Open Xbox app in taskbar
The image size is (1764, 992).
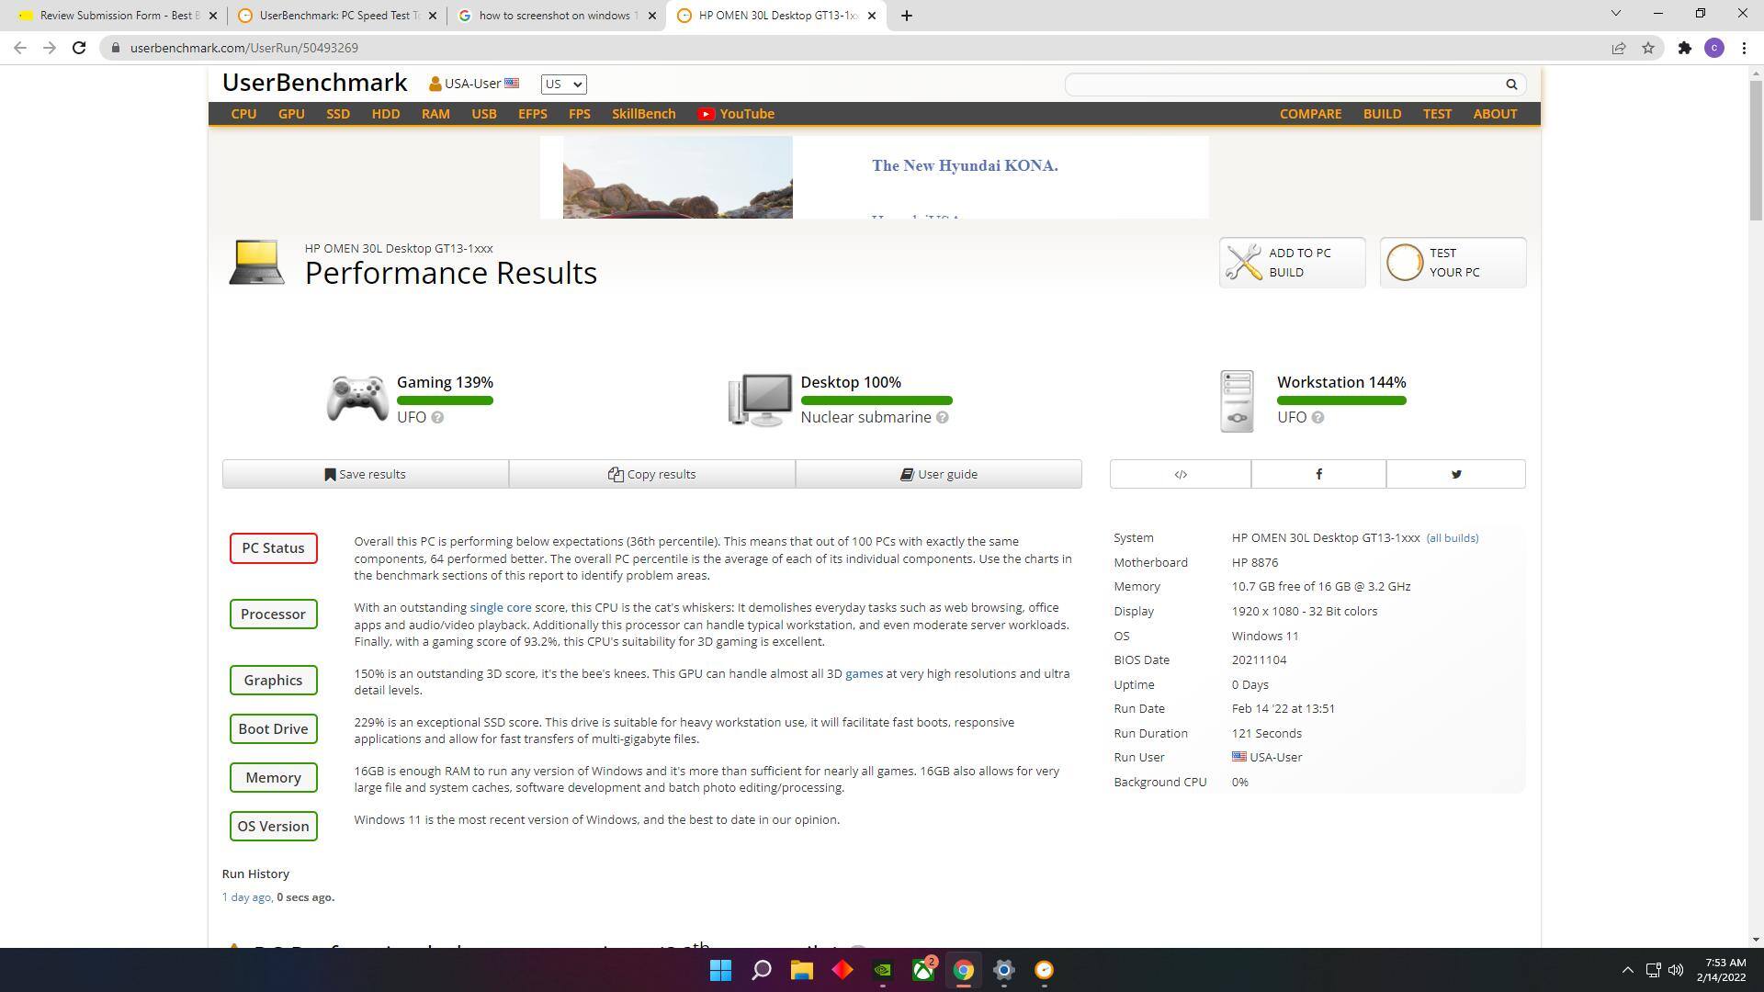click(922, 970)
